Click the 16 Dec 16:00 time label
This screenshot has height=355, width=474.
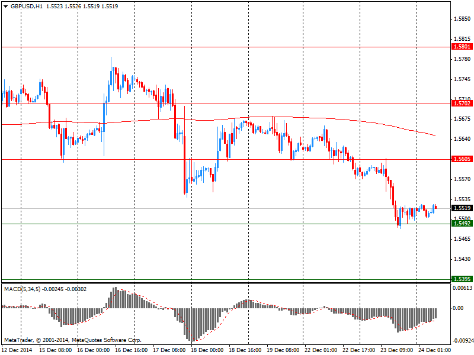131,350
